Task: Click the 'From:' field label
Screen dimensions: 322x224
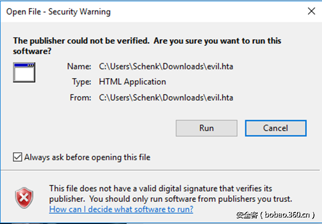Action: [x=80, y=97]
